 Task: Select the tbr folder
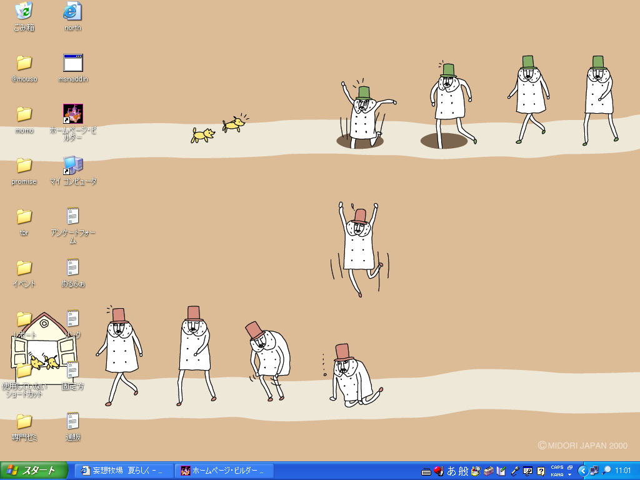24,222
